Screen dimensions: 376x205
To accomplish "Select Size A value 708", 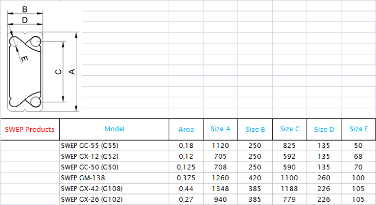I will click(220, 167).
